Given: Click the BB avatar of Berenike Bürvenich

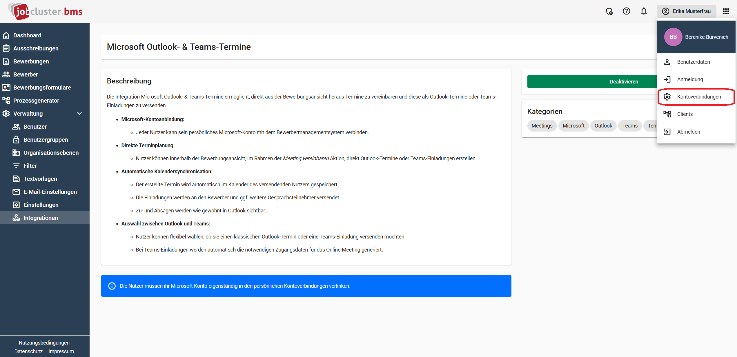Looking at the screenshot, I should pos(673,37).
